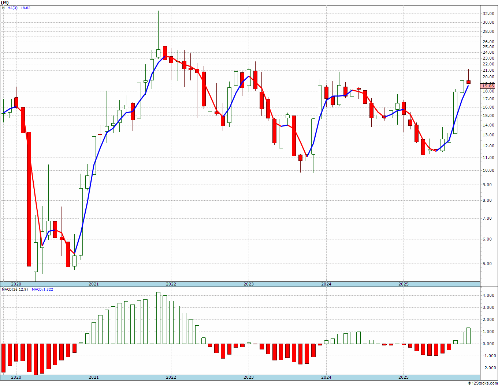Screen dimensions: 498x386
Task: Click the 26.00 price axis label
Action: [x=488, y=42]
